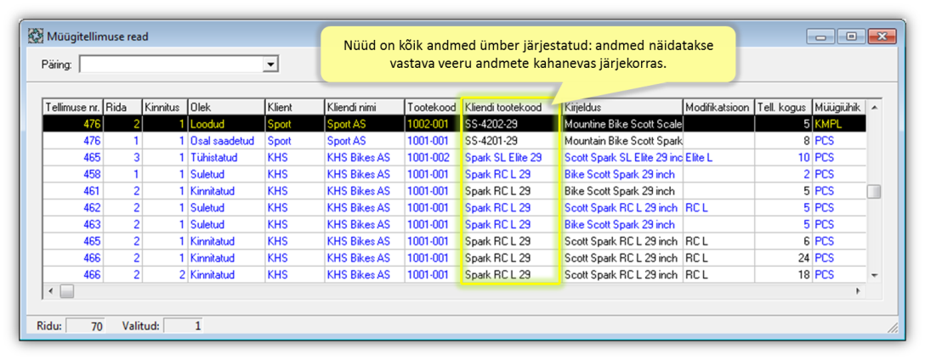Sort by Olek column header
This screenshot has width=925, height=360.
click(226, 107)
